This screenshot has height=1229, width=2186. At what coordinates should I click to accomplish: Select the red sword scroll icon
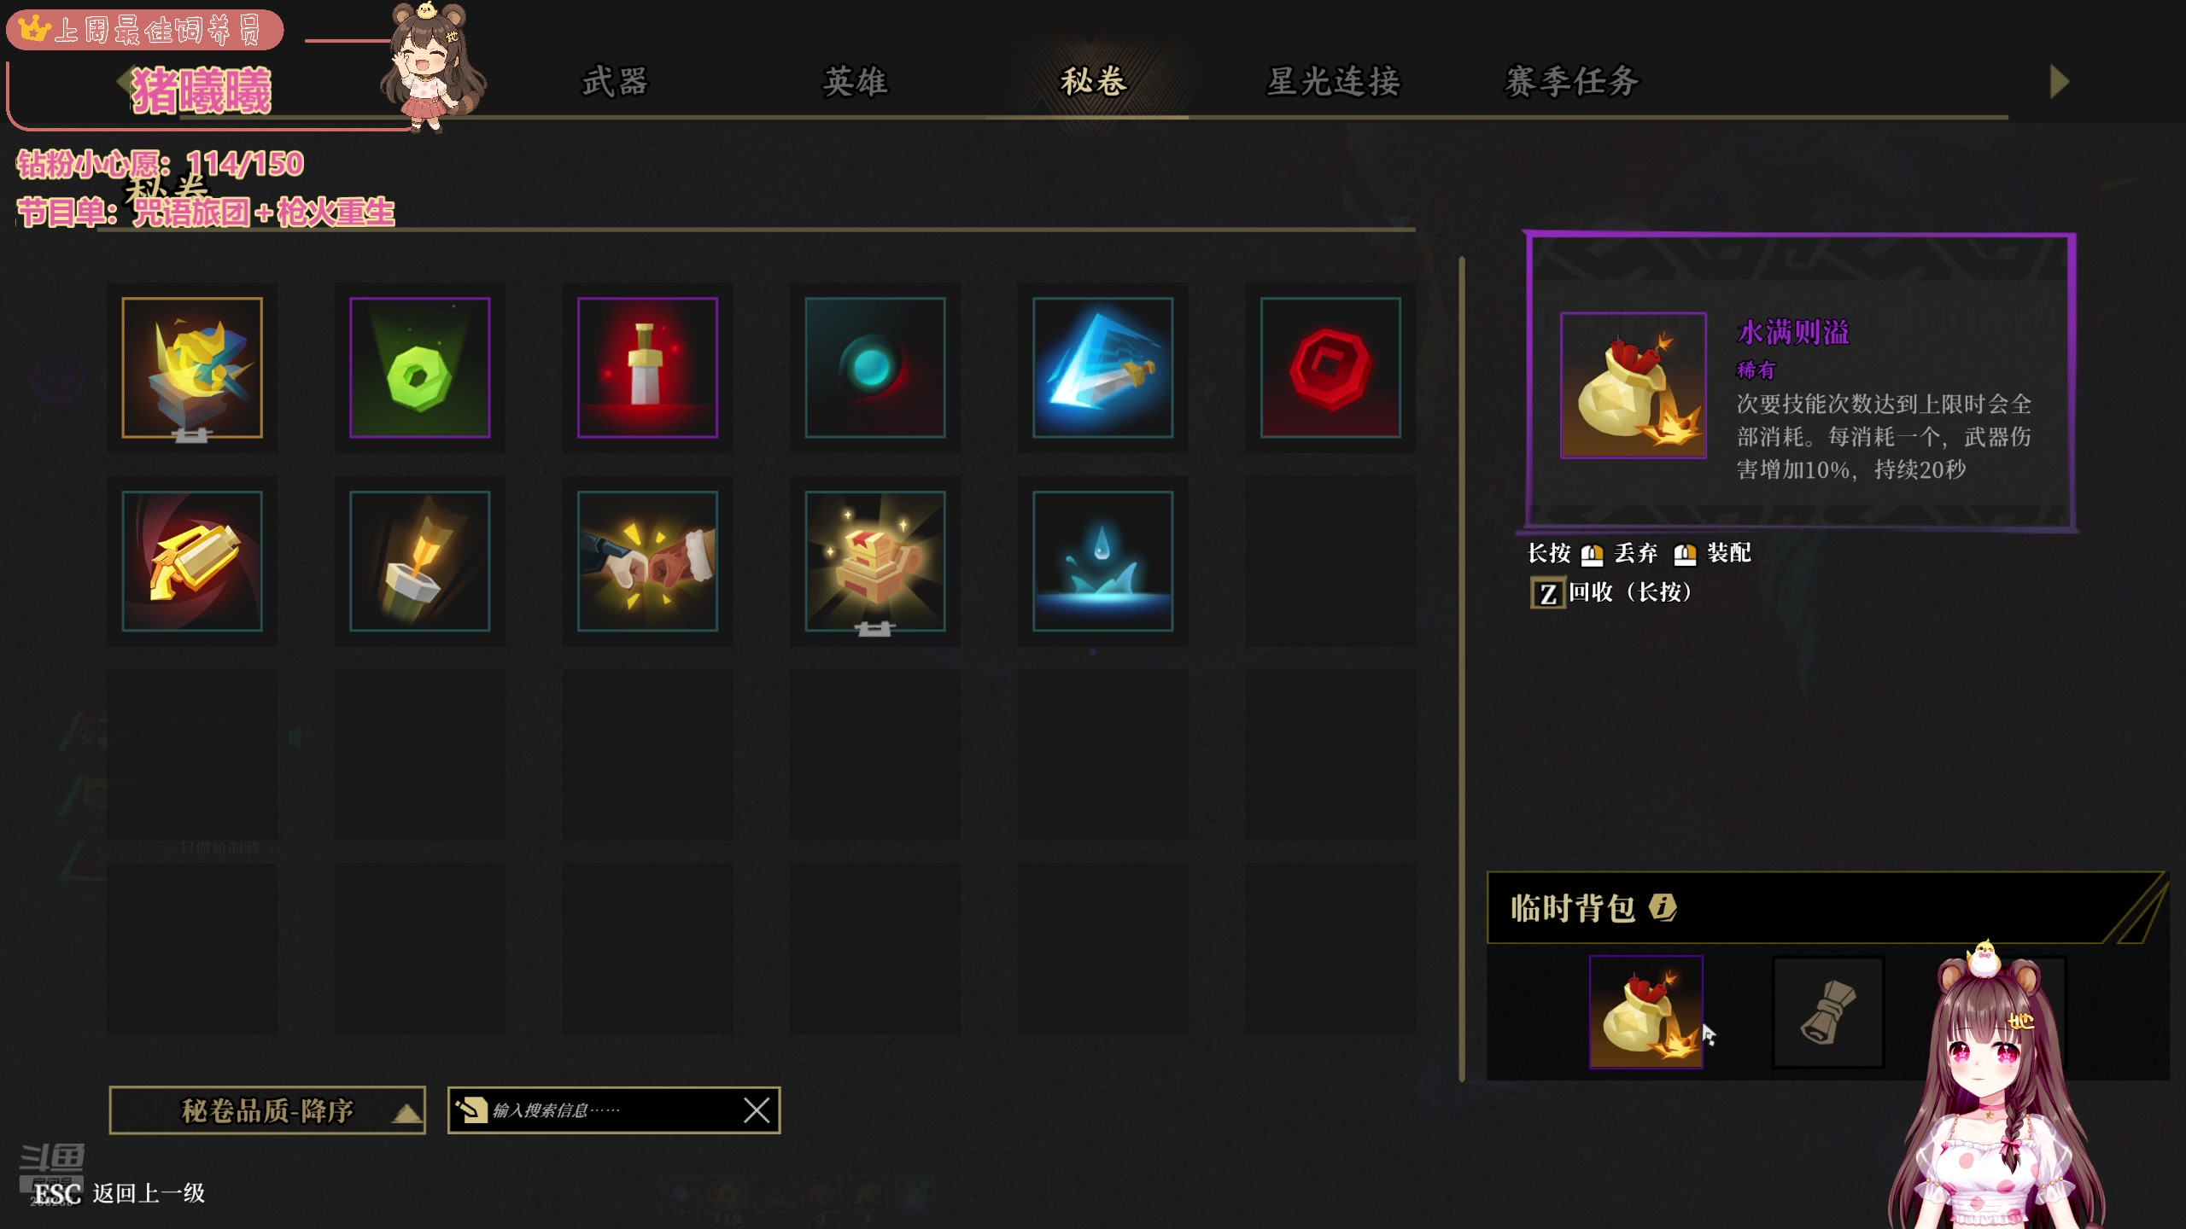647,367
